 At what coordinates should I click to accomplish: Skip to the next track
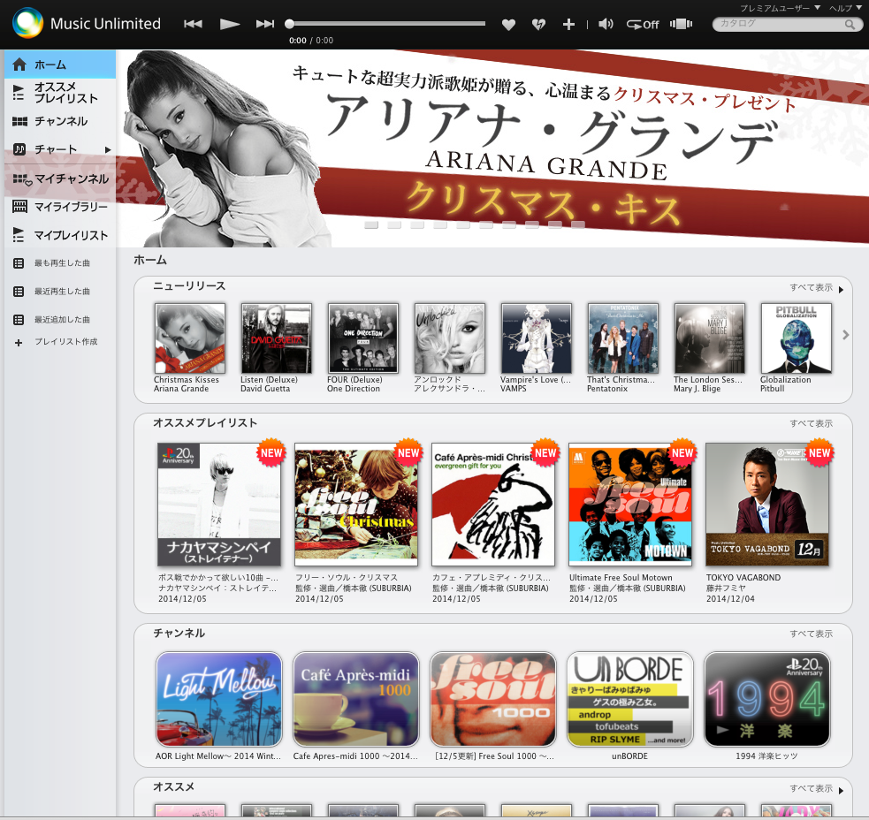tap(265, 24)
